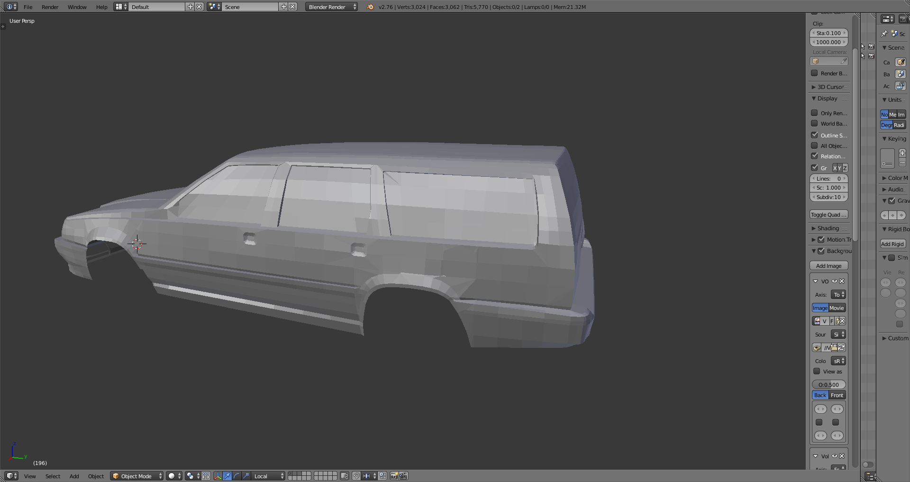
Task: Toggle Vol background image visibility eye
Action: [x=835, y=456]
